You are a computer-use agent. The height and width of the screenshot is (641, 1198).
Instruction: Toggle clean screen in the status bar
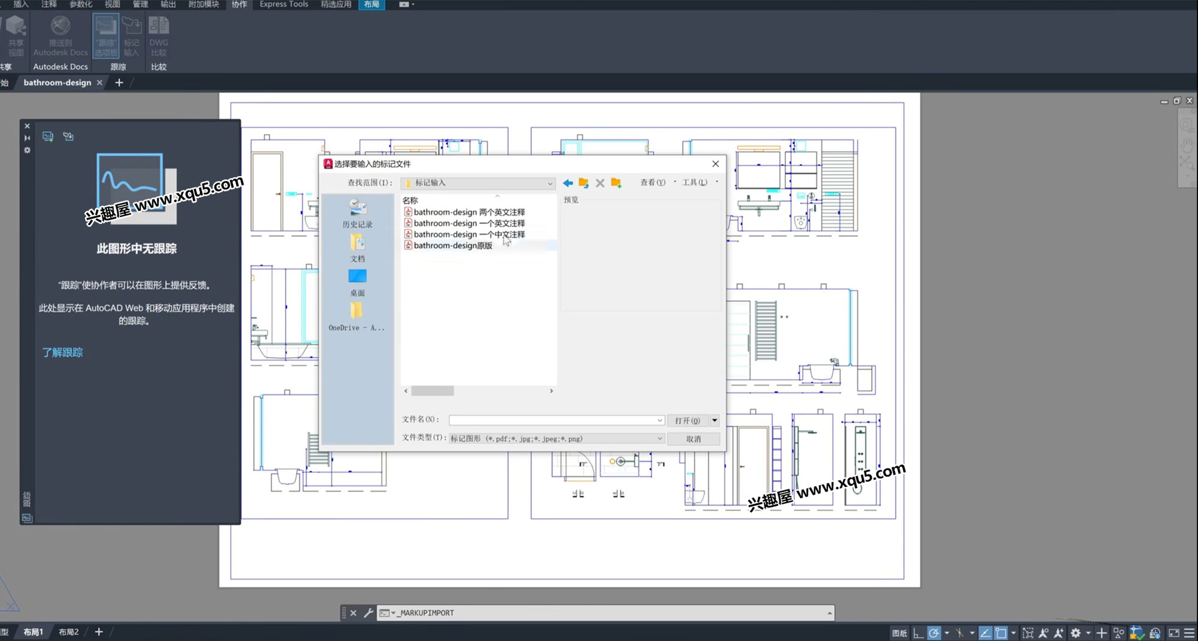tap(1173, 633)
